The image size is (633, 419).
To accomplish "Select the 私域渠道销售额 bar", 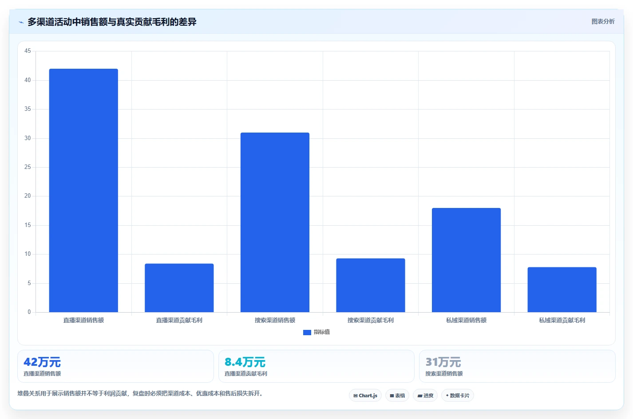I will pos(466,260).
